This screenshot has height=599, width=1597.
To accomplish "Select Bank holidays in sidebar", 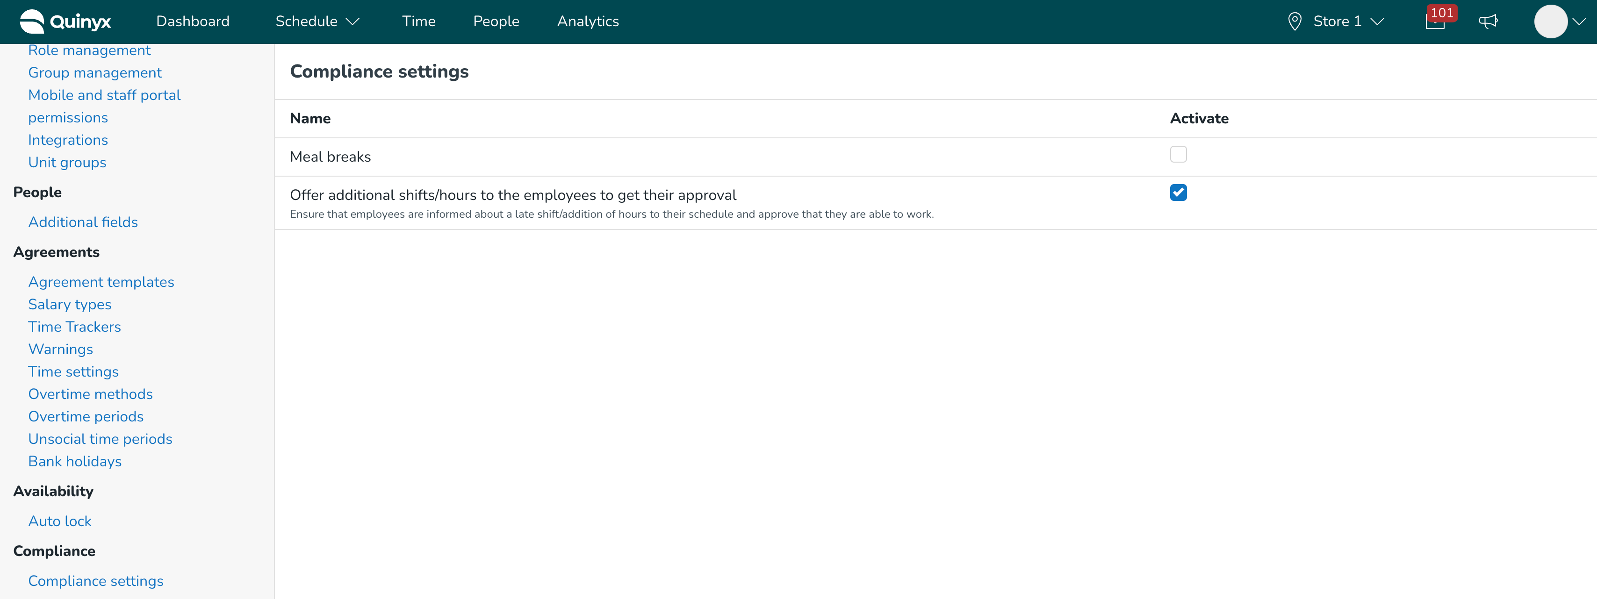I will tap(75, 462).
